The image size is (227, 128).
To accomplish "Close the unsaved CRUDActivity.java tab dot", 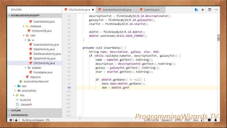I will [93, 10].
